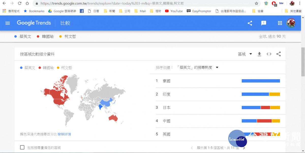The image size is (305, 153).
Task: Open the 日曆 bookmark
Action: point(93,11)
